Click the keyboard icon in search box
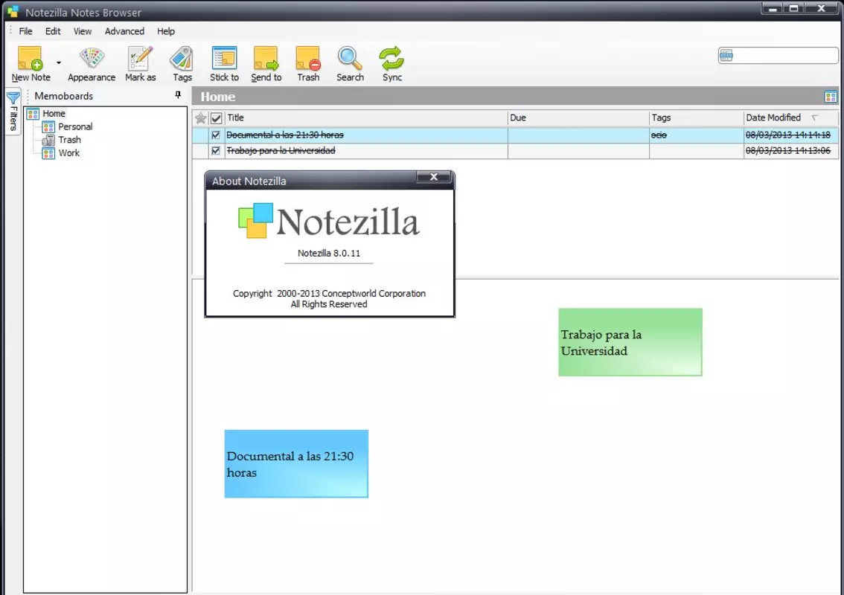The width and height of the screenshot is (844, 595). coord(726,56)
